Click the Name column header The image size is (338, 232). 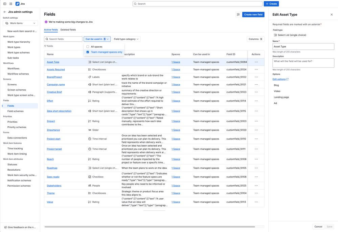coord(50,55)
